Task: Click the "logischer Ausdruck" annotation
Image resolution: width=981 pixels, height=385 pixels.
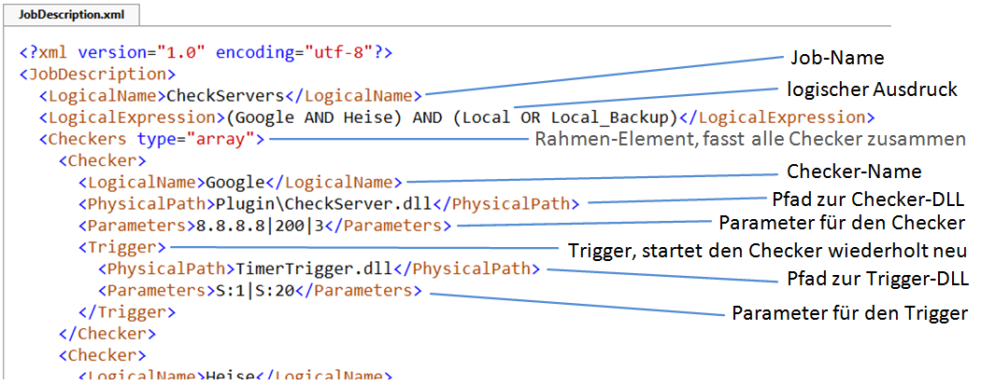Action: point(871,89)
